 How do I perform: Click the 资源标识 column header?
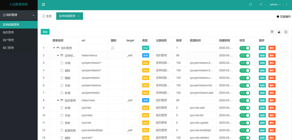195,40
